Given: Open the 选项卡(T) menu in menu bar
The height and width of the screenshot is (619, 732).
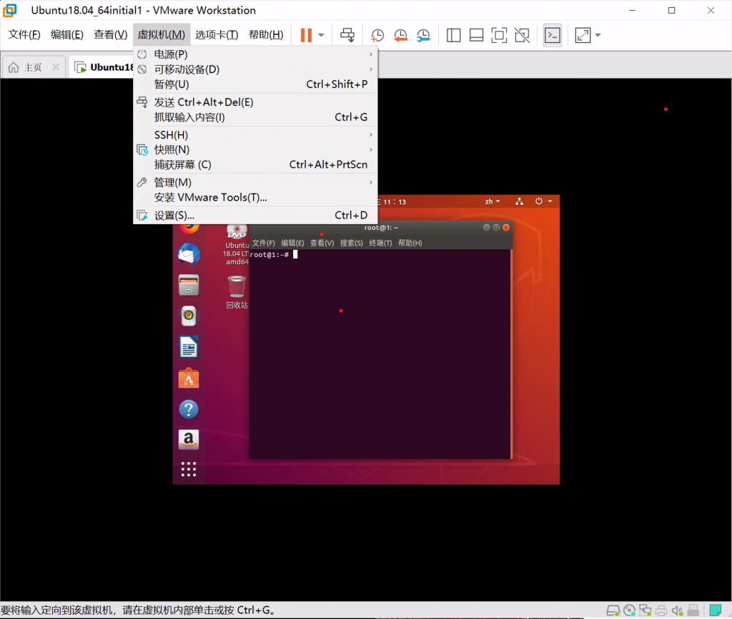Looking at the screenshot, I should point(217,35).
